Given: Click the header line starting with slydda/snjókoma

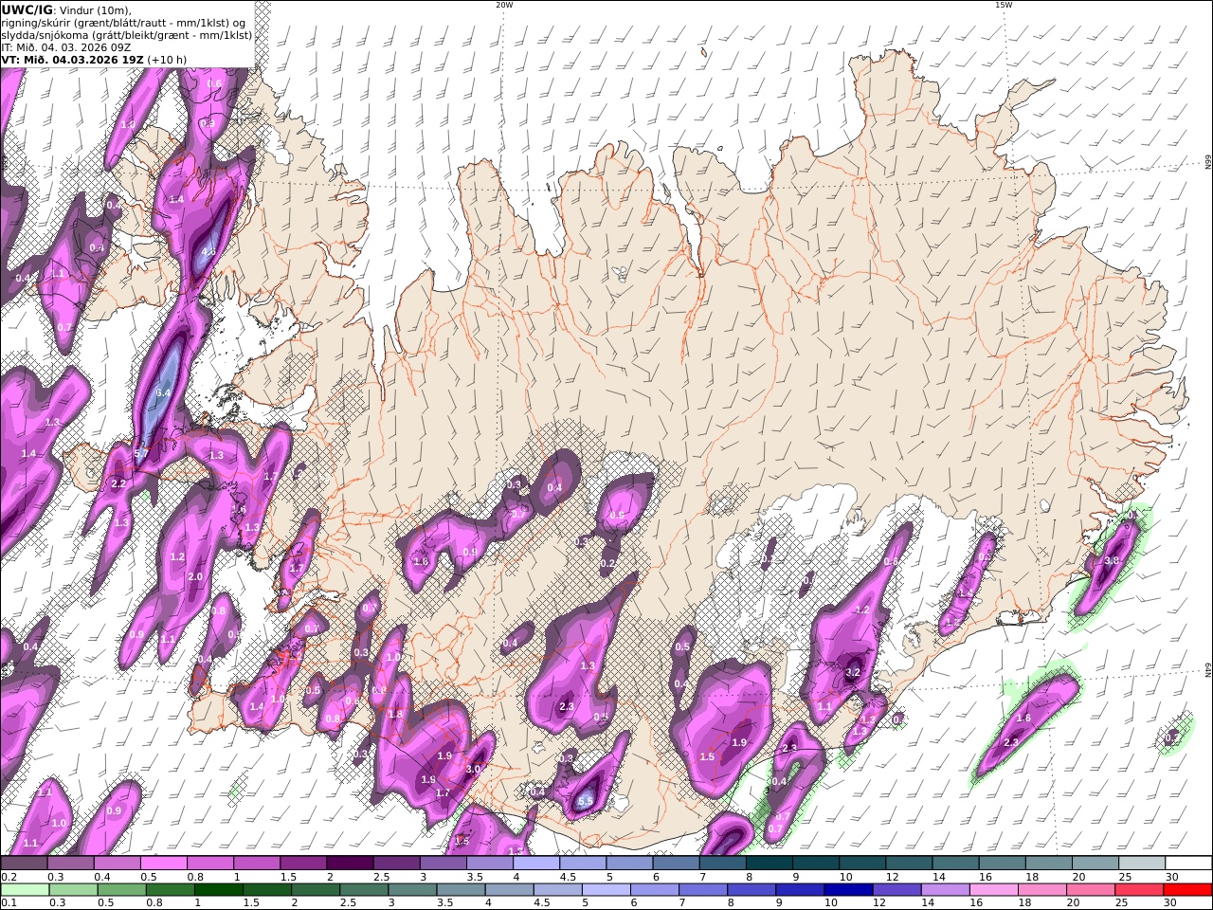Looking at the screenshot, I should 126,34.
